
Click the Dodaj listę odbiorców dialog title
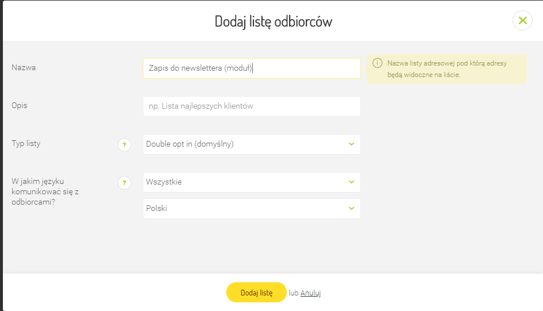coord(273,22)
